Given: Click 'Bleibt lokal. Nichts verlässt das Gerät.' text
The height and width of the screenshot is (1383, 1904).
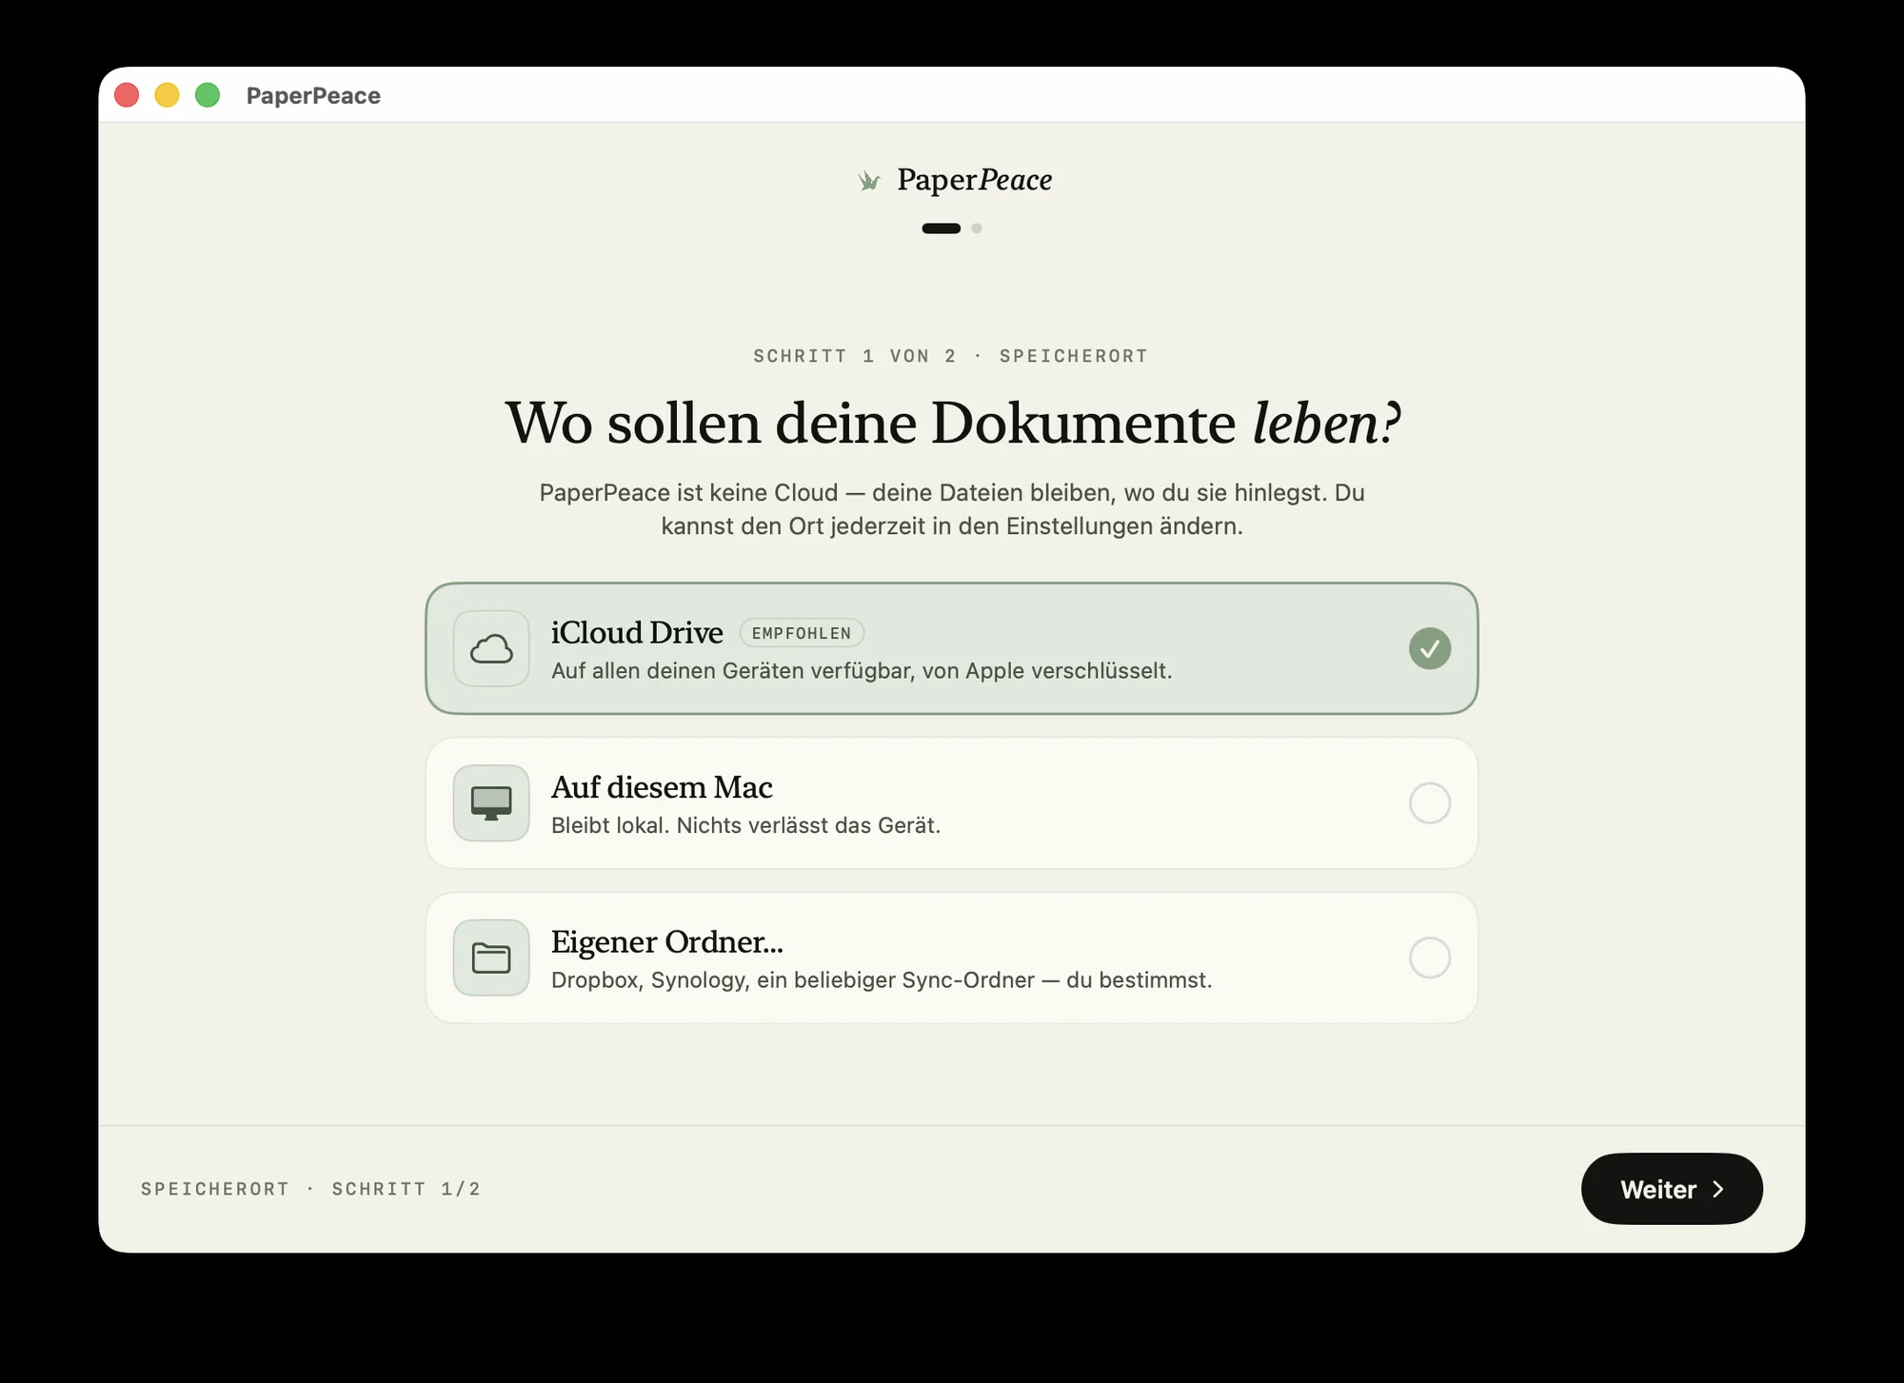Looking at the screenshot, I should click(745, 825).
